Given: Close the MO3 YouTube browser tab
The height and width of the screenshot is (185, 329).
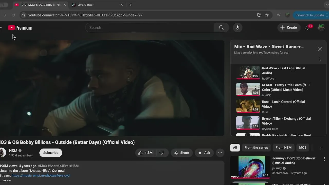Looking at the screenshot, I should [x=65, y=5].
